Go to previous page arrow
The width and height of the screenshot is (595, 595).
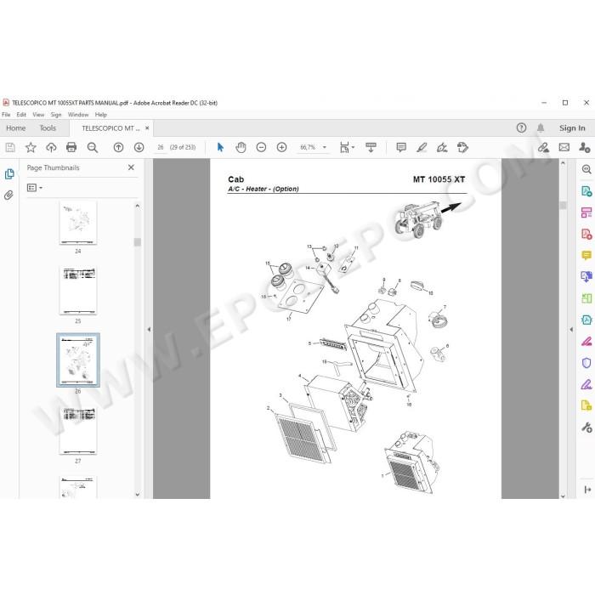pos(118,147)
